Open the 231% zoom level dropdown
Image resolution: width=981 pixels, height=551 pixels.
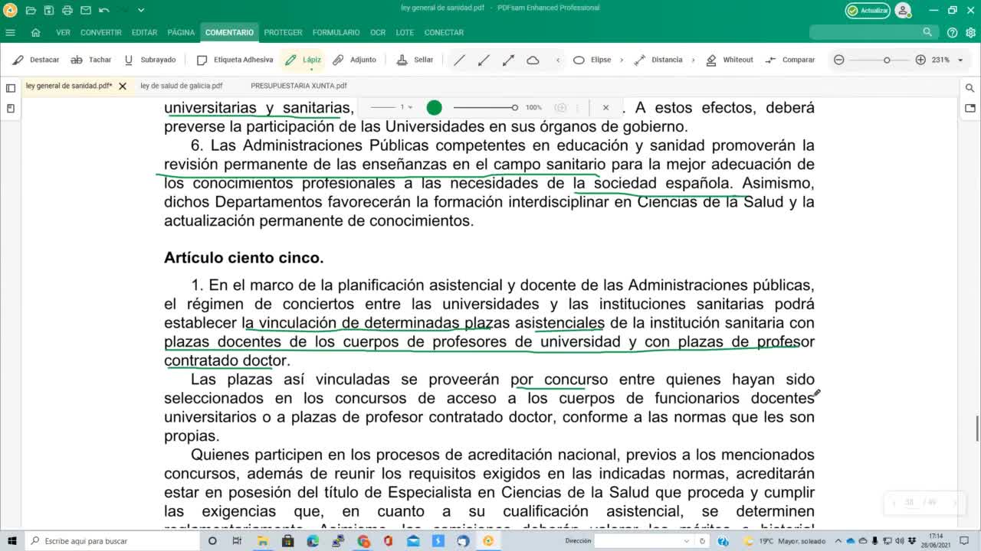[x=960, y=60]
